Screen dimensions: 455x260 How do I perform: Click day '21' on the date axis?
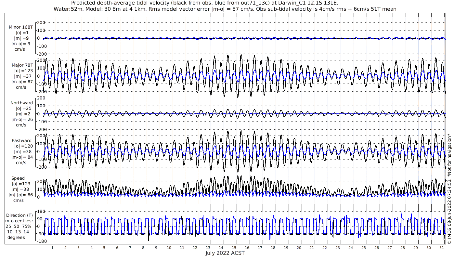point(312,248)
